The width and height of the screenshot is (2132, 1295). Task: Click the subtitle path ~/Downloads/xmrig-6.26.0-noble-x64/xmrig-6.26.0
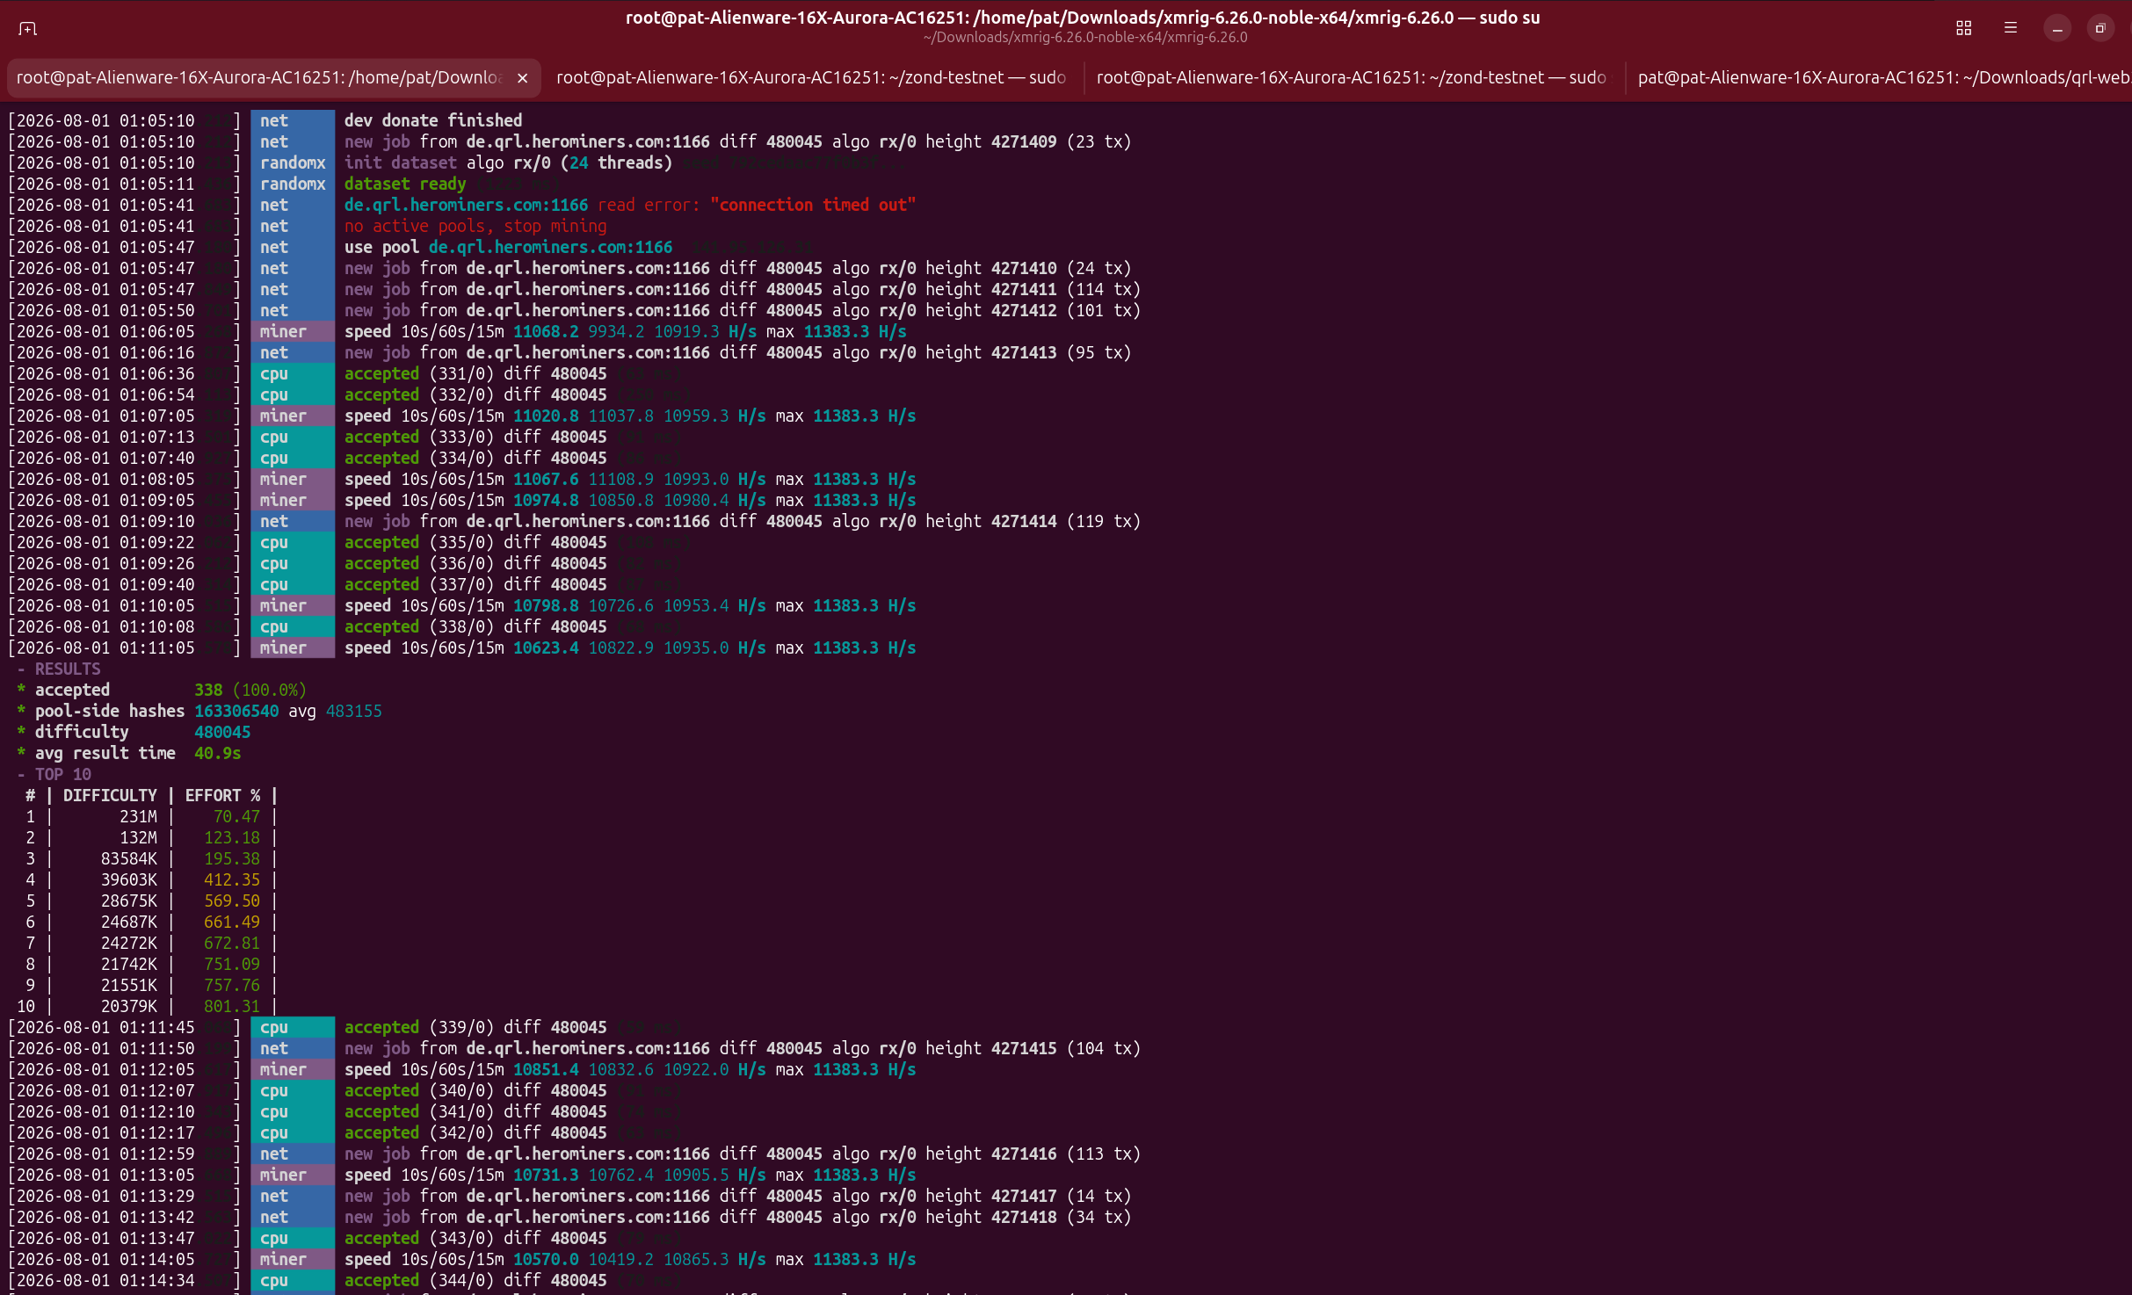tap(1085, 37)
